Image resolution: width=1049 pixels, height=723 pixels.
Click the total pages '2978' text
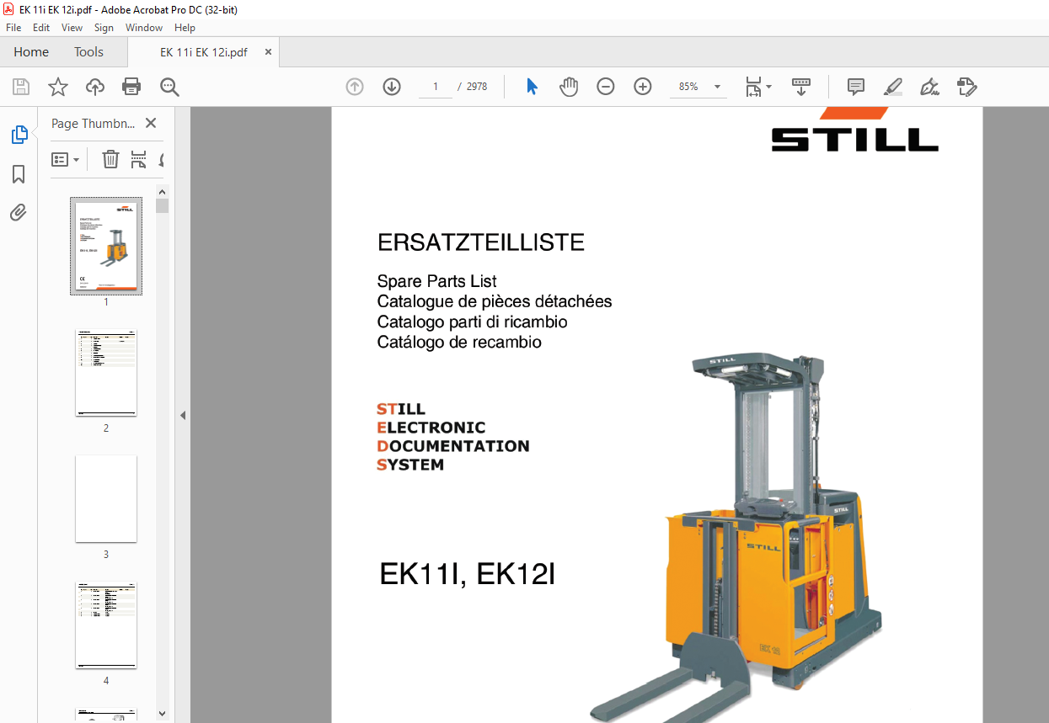477,87
